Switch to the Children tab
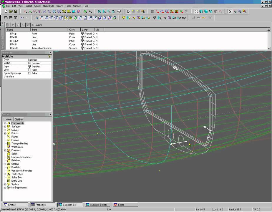Image resolution: width=272 pixels, height=212 pixels. [19, 119]
